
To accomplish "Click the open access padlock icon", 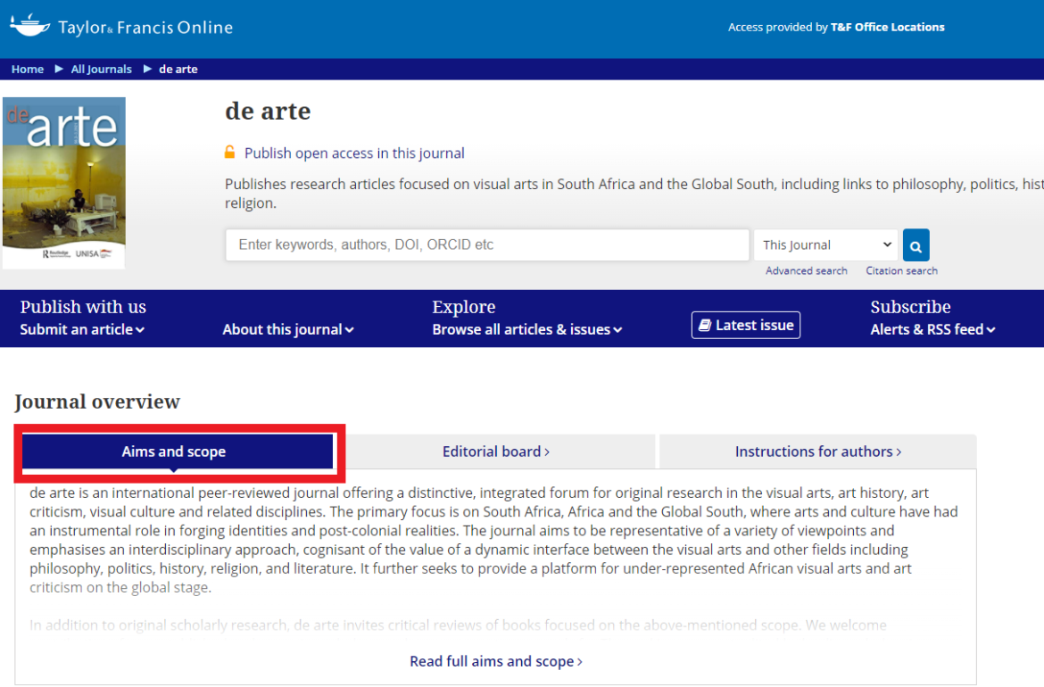I will tap(229, 153).
